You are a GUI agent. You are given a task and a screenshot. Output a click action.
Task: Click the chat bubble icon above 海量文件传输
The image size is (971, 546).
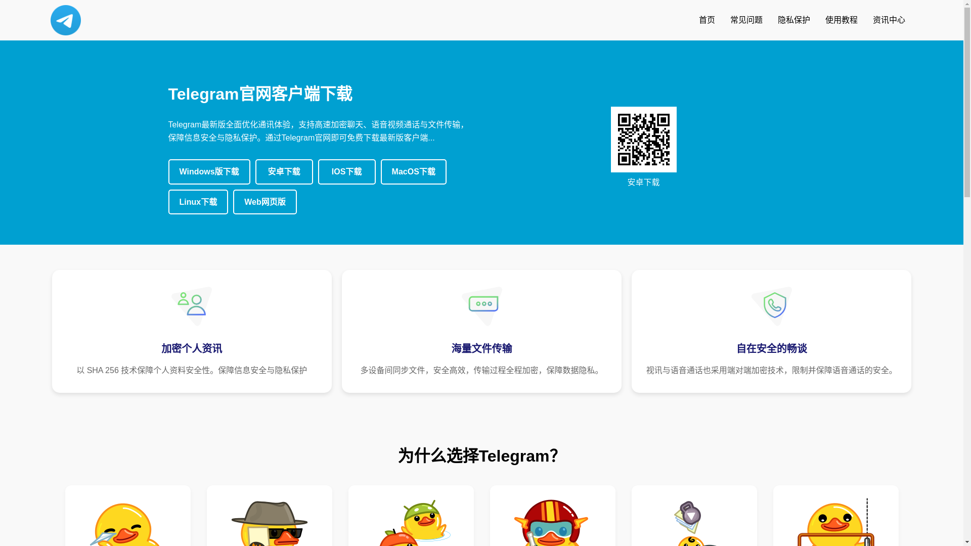[x=481, y=306]
